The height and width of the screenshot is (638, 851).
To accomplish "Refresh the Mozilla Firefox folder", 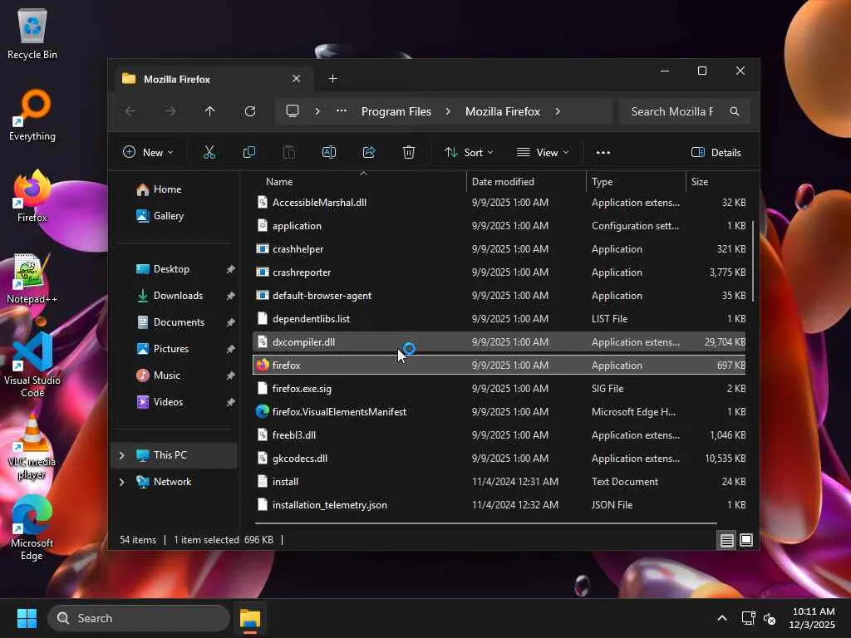I will (249, 111).
